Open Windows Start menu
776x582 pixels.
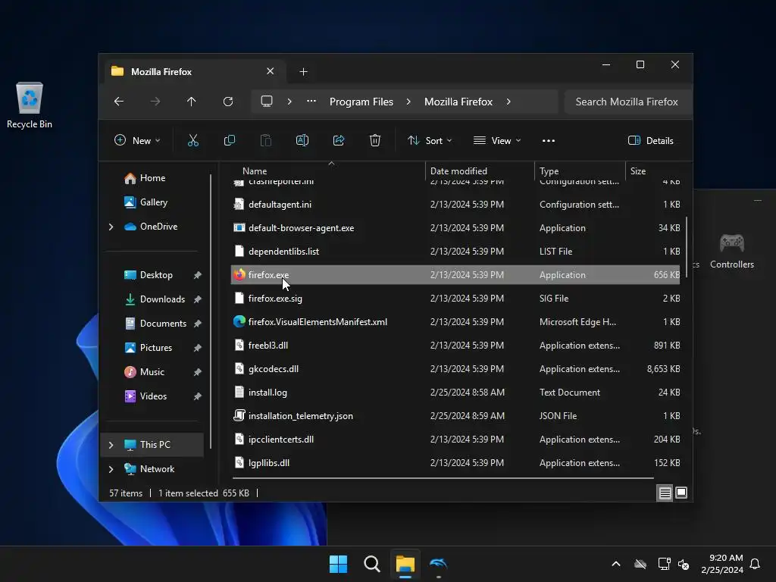coord(339,564)
